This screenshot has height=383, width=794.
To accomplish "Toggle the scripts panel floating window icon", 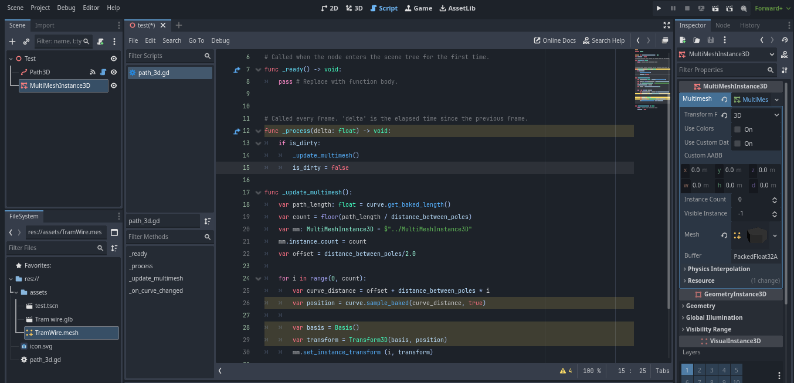I will (x=665, y=40).
